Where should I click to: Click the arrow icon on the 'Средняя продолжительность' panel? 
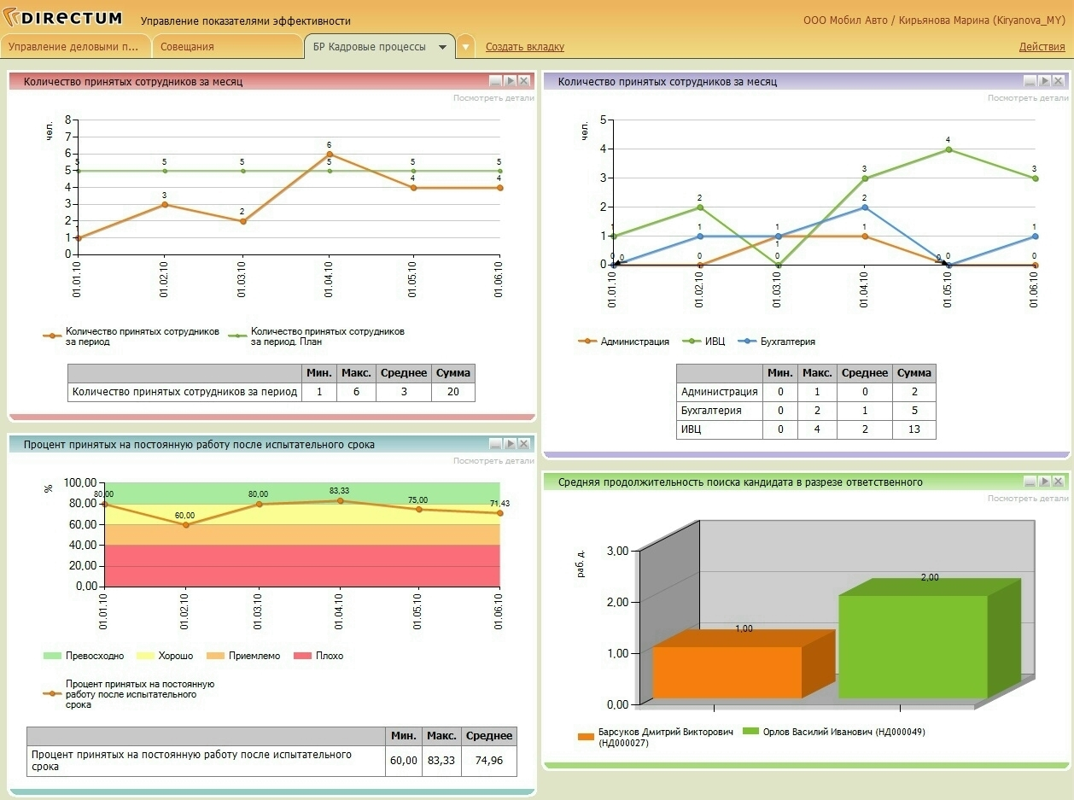pos(1044,482)
